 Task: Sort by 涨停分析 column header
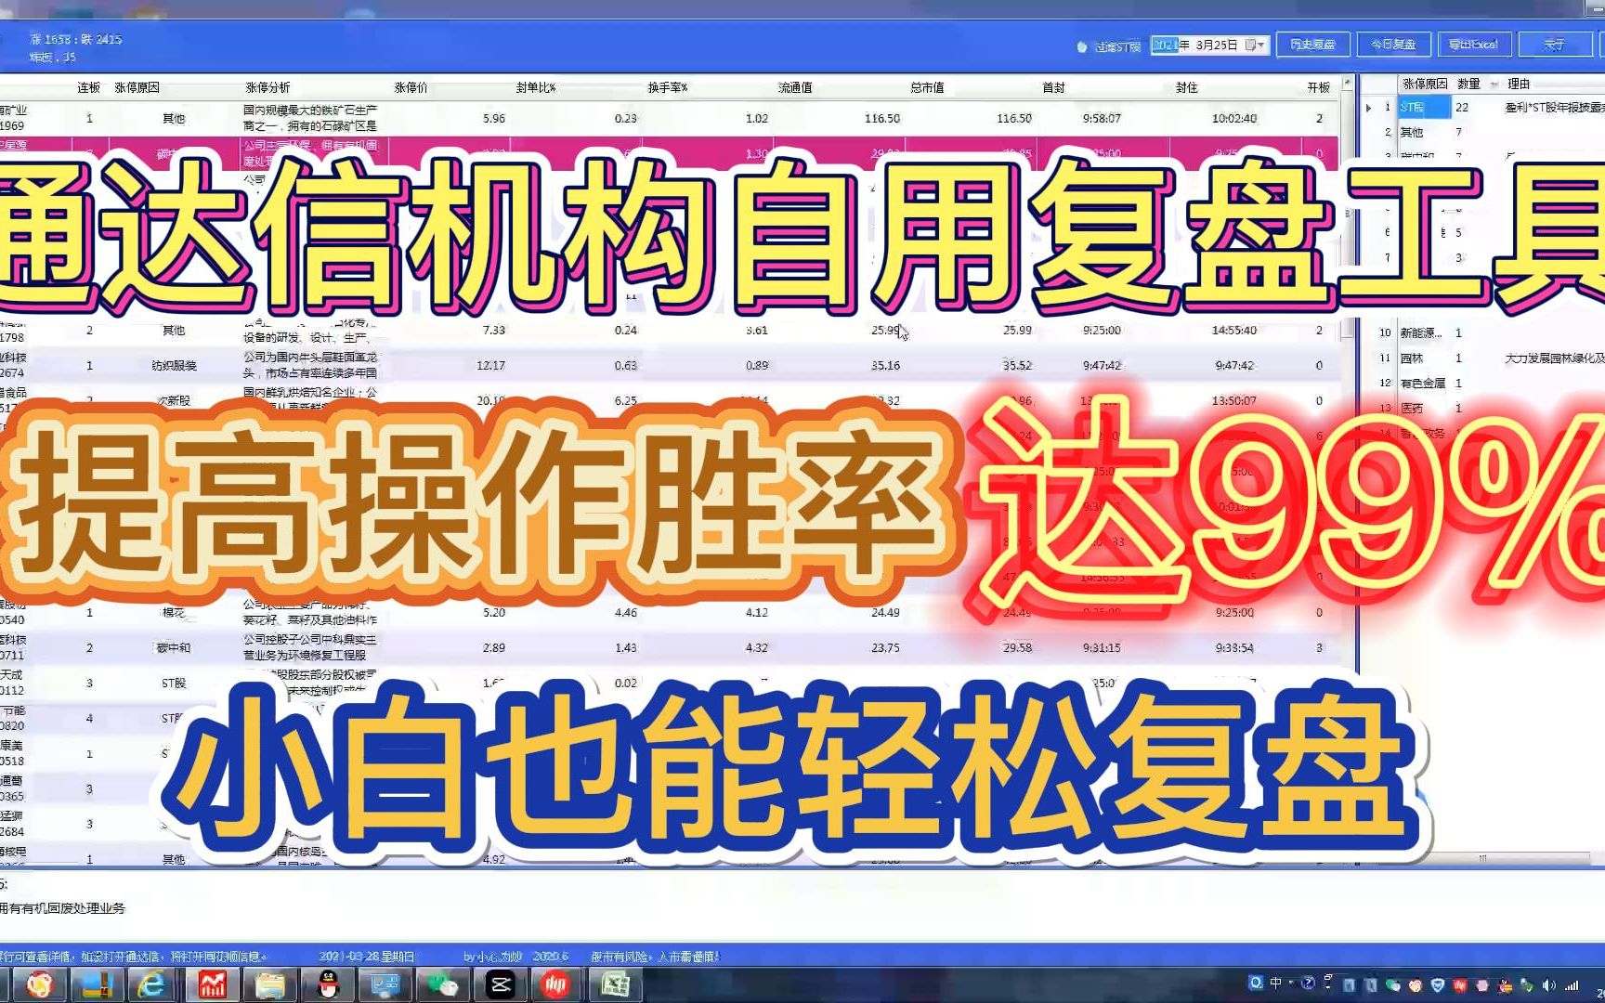coord(267,87)
